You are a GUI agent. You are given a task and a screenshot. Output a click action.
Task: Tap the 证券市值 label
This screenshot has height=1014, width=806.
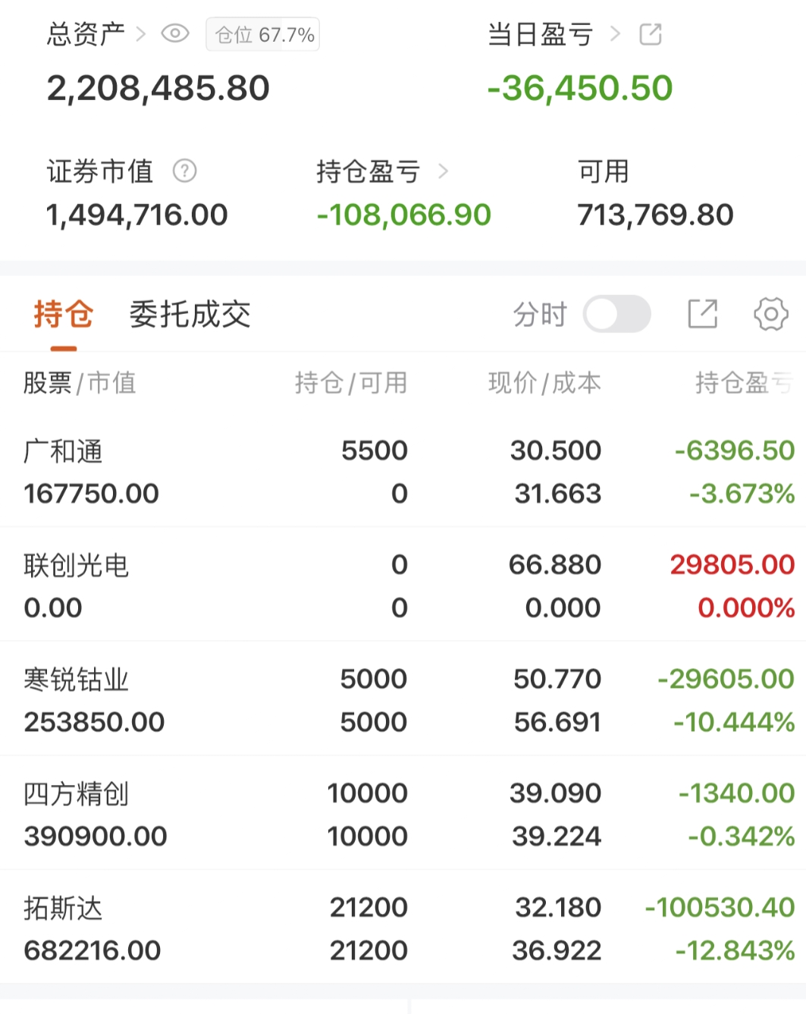click(x=100, y=171)
